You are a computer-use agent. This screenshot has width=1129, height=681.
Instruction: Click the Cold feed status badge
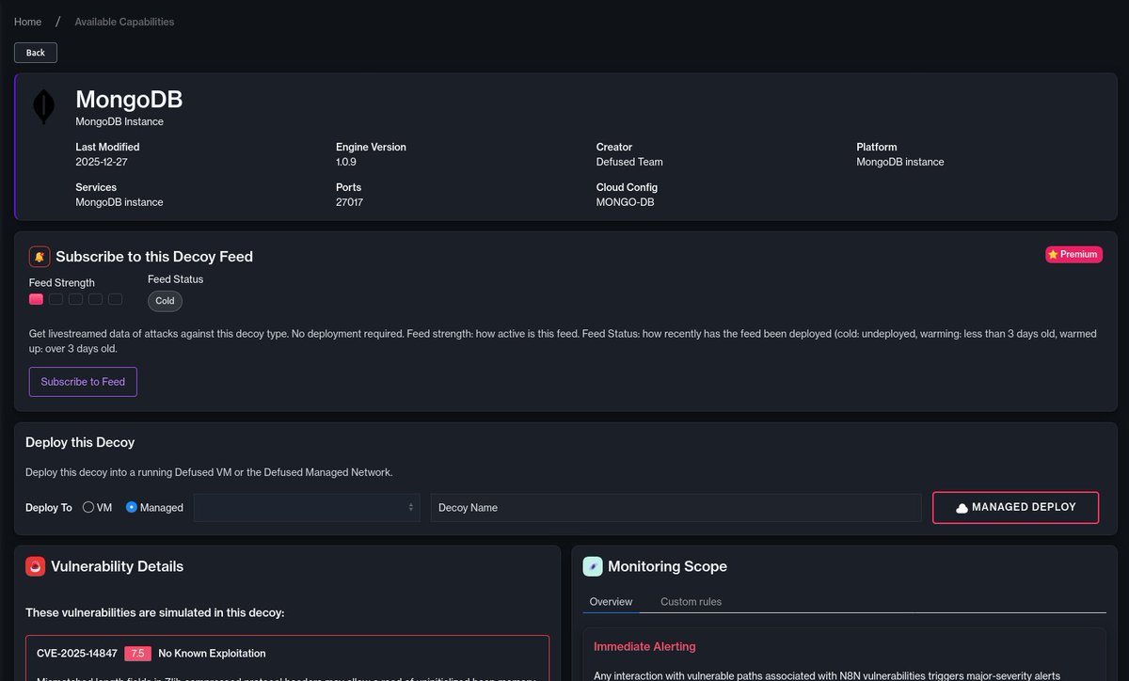click(x=165, y=301)
